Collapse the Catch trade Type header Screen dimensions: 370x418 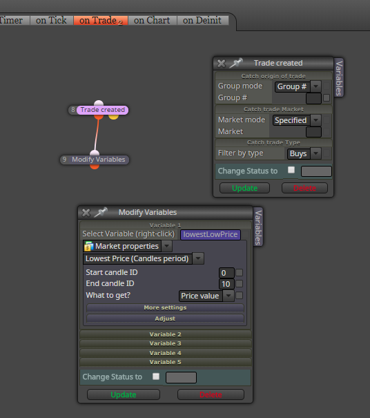click(273, 142)
